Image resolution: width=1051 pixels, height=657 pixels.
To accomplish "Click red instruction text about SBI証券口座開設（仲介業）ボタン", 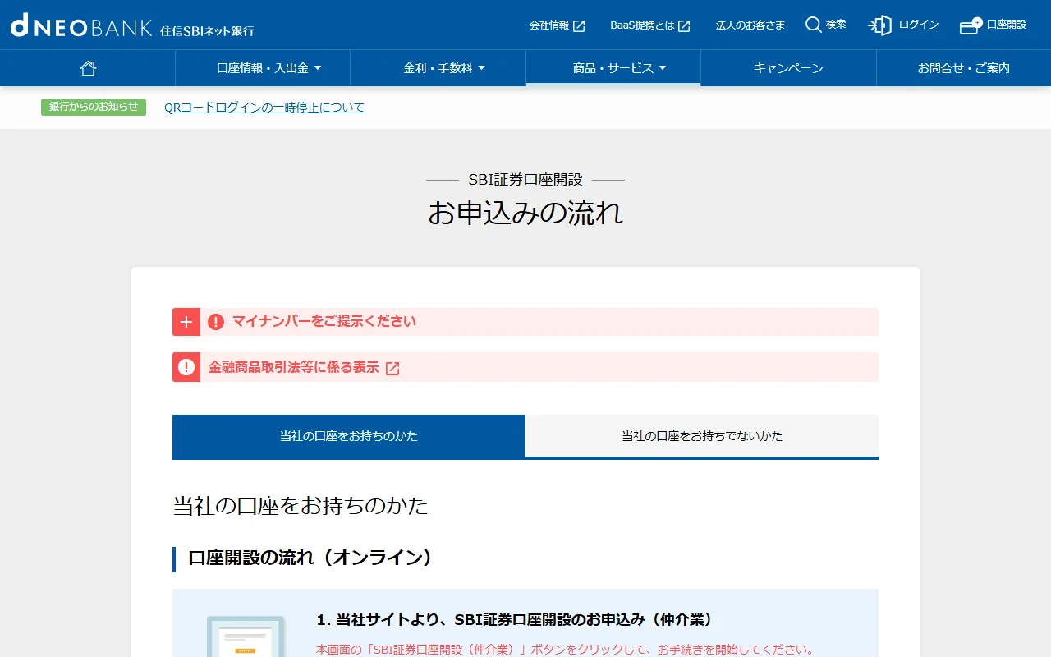I will click(565, 650).
